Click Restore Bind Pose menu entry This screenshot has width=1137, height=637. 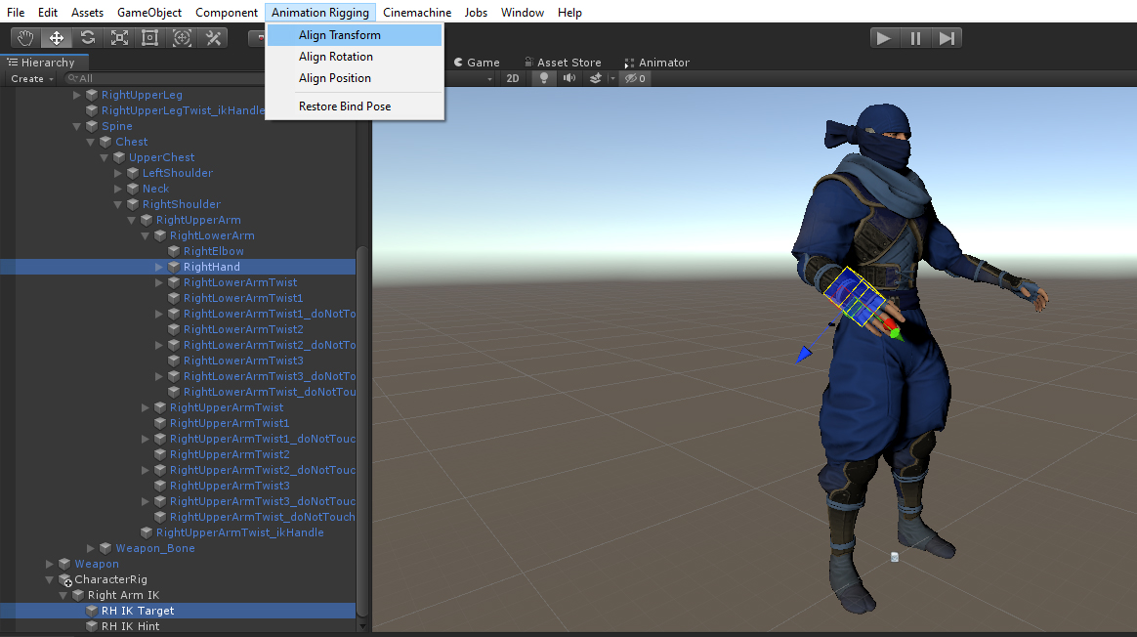click(x=345, y=106)
